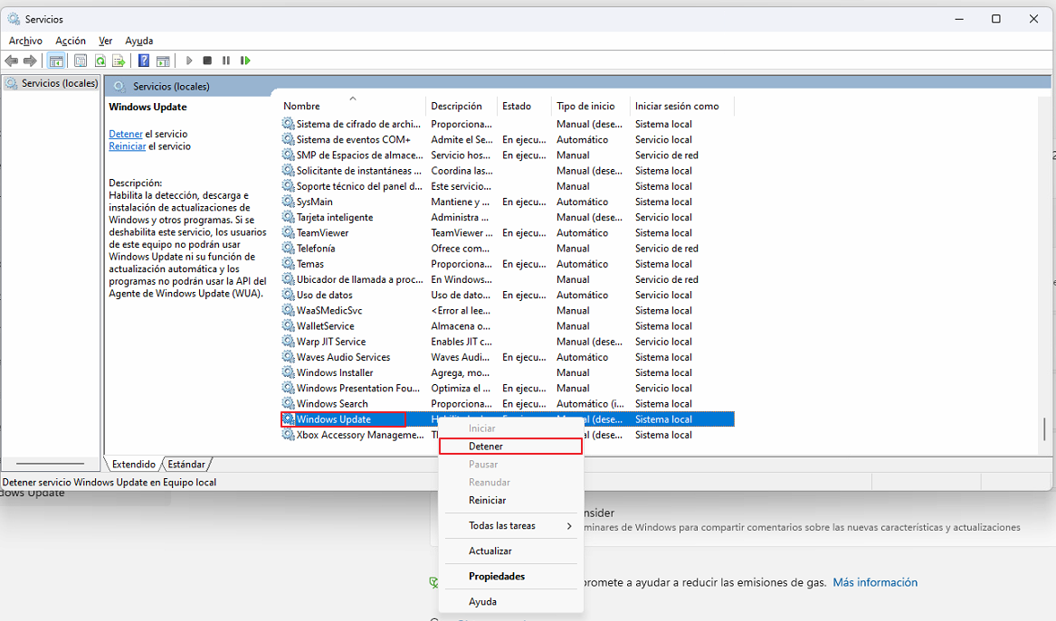This screenshot has width=1056, height=621.
Task: Select the Windows Presentation Foundation row
Action: pos(507,388)
